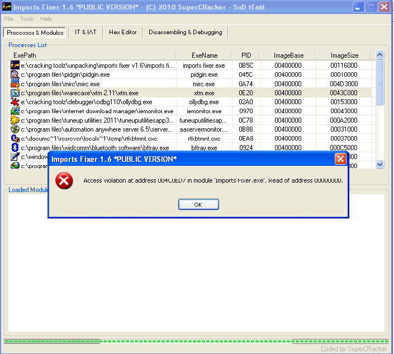Click the pencil icon of the c:\window row
The width and height of the screenshot is (394, 354).
coord(15,157)
